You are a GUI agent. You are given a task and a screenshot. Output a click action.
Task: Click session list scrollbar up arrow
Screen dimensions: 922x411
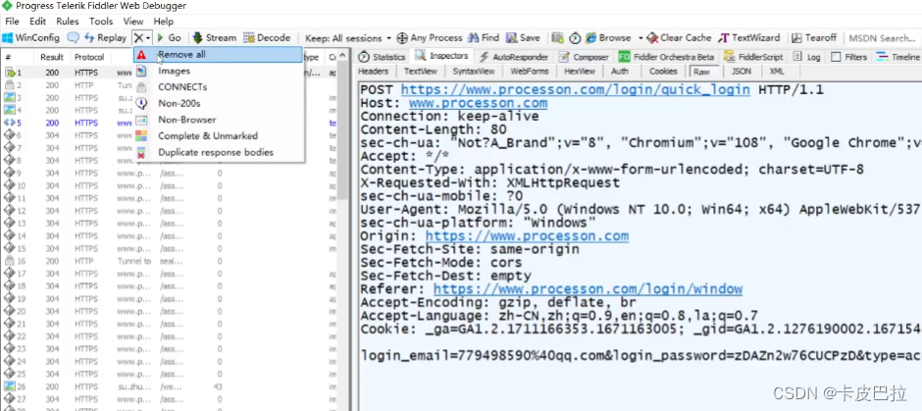tap(343, 57)
